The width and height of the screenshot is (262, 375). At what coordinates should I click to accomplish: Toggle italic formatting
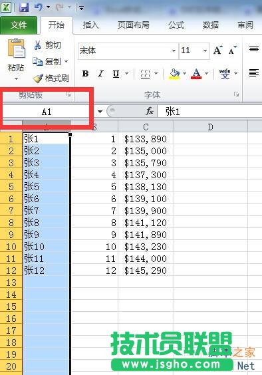(x=100, y=74)
